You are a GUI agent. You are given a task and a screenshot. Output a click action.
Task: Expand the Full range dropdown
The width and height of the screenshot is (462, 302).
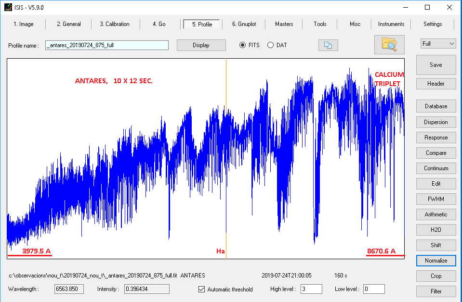(x=437, y=44)
